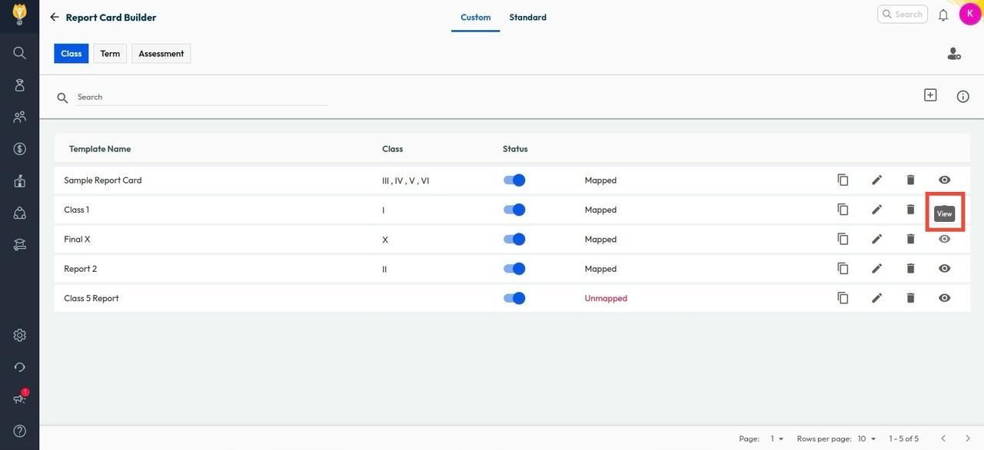
Task: Open the Rows per page dropdown
Action: pyautogui.click(x=866, y=438)
